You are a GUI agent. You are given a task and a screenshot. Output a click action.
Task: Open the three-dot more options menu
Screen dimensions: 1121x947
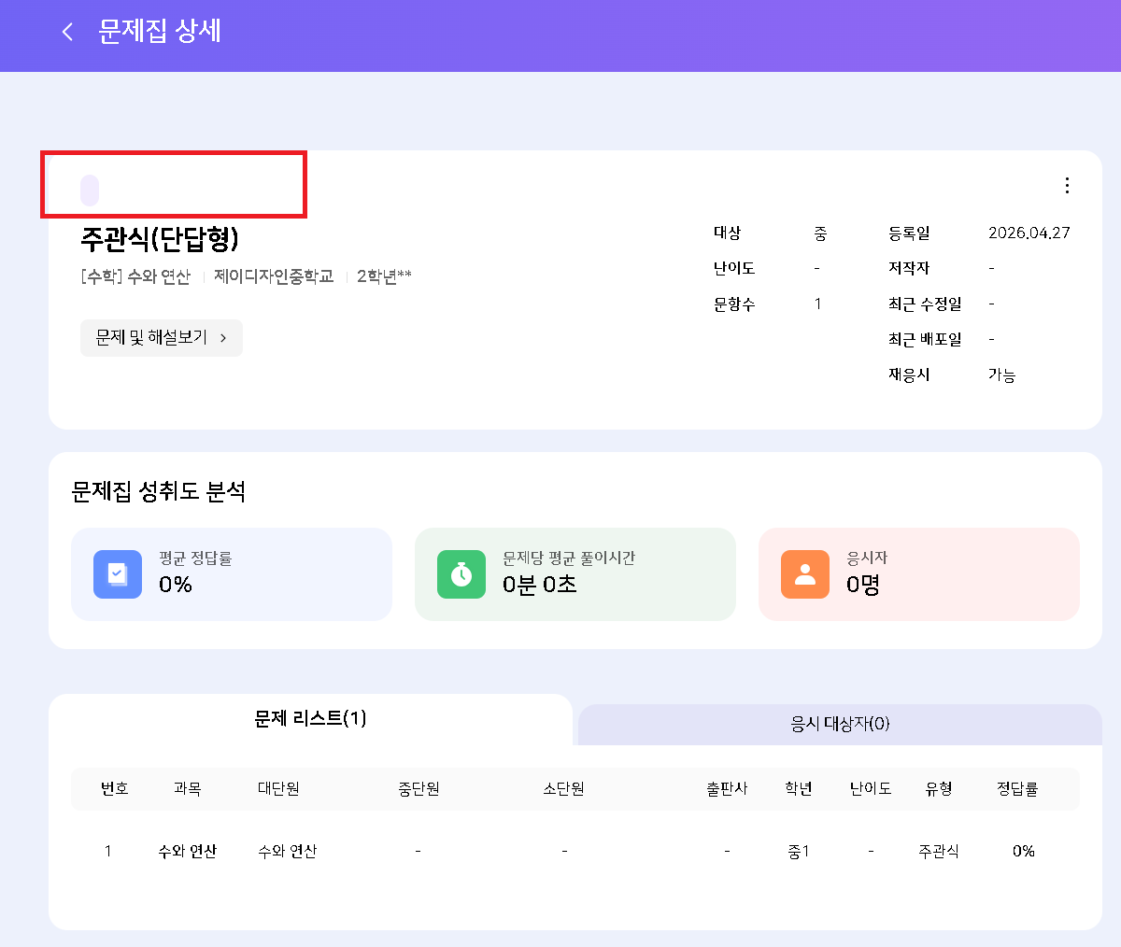point(1067,186)
